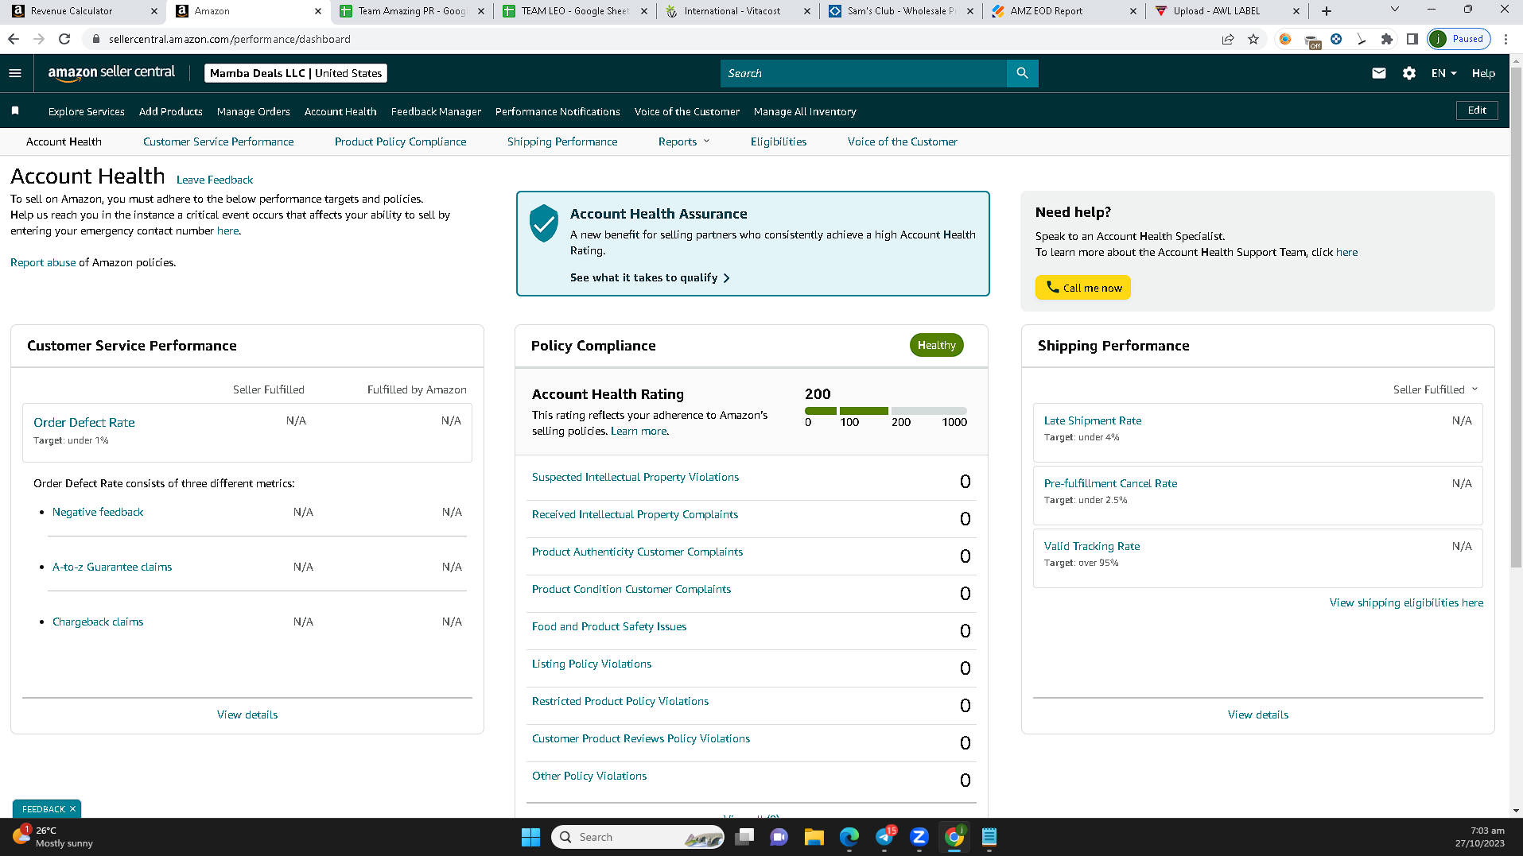Click the Help link in the header
The width and height of the screenshot is (1523, 856).
(1483, 73)
